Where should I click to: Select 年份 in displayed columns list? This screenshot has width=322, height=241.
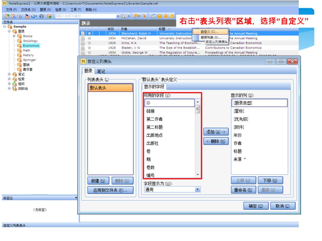[259, 135]
